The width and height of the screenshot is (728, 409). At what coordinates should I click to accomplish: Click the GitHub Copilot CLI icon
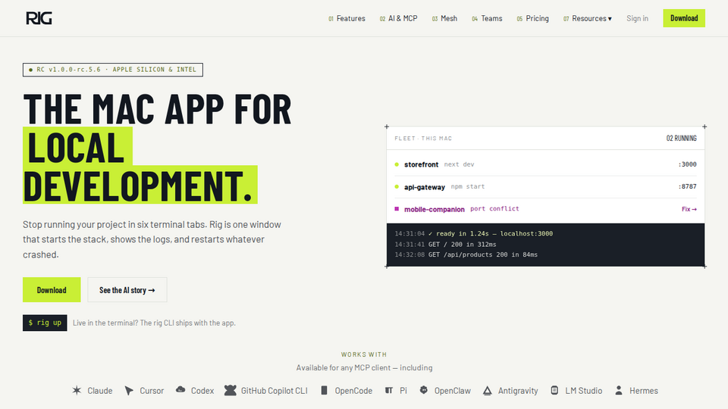click(x=231, y=390)
